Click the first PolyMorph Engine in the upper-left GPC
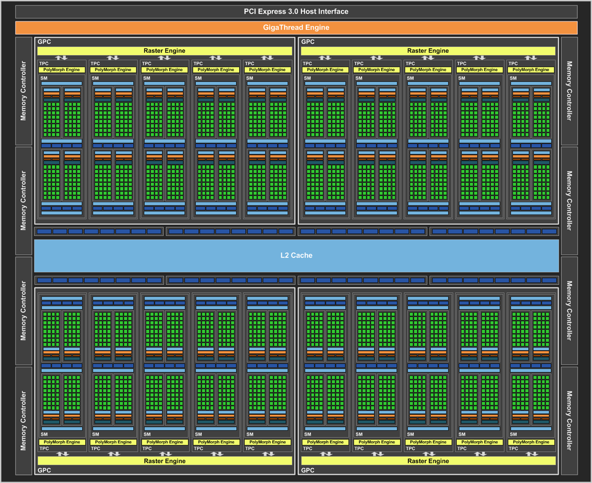592x483 pixels. [x=62, y=70]
